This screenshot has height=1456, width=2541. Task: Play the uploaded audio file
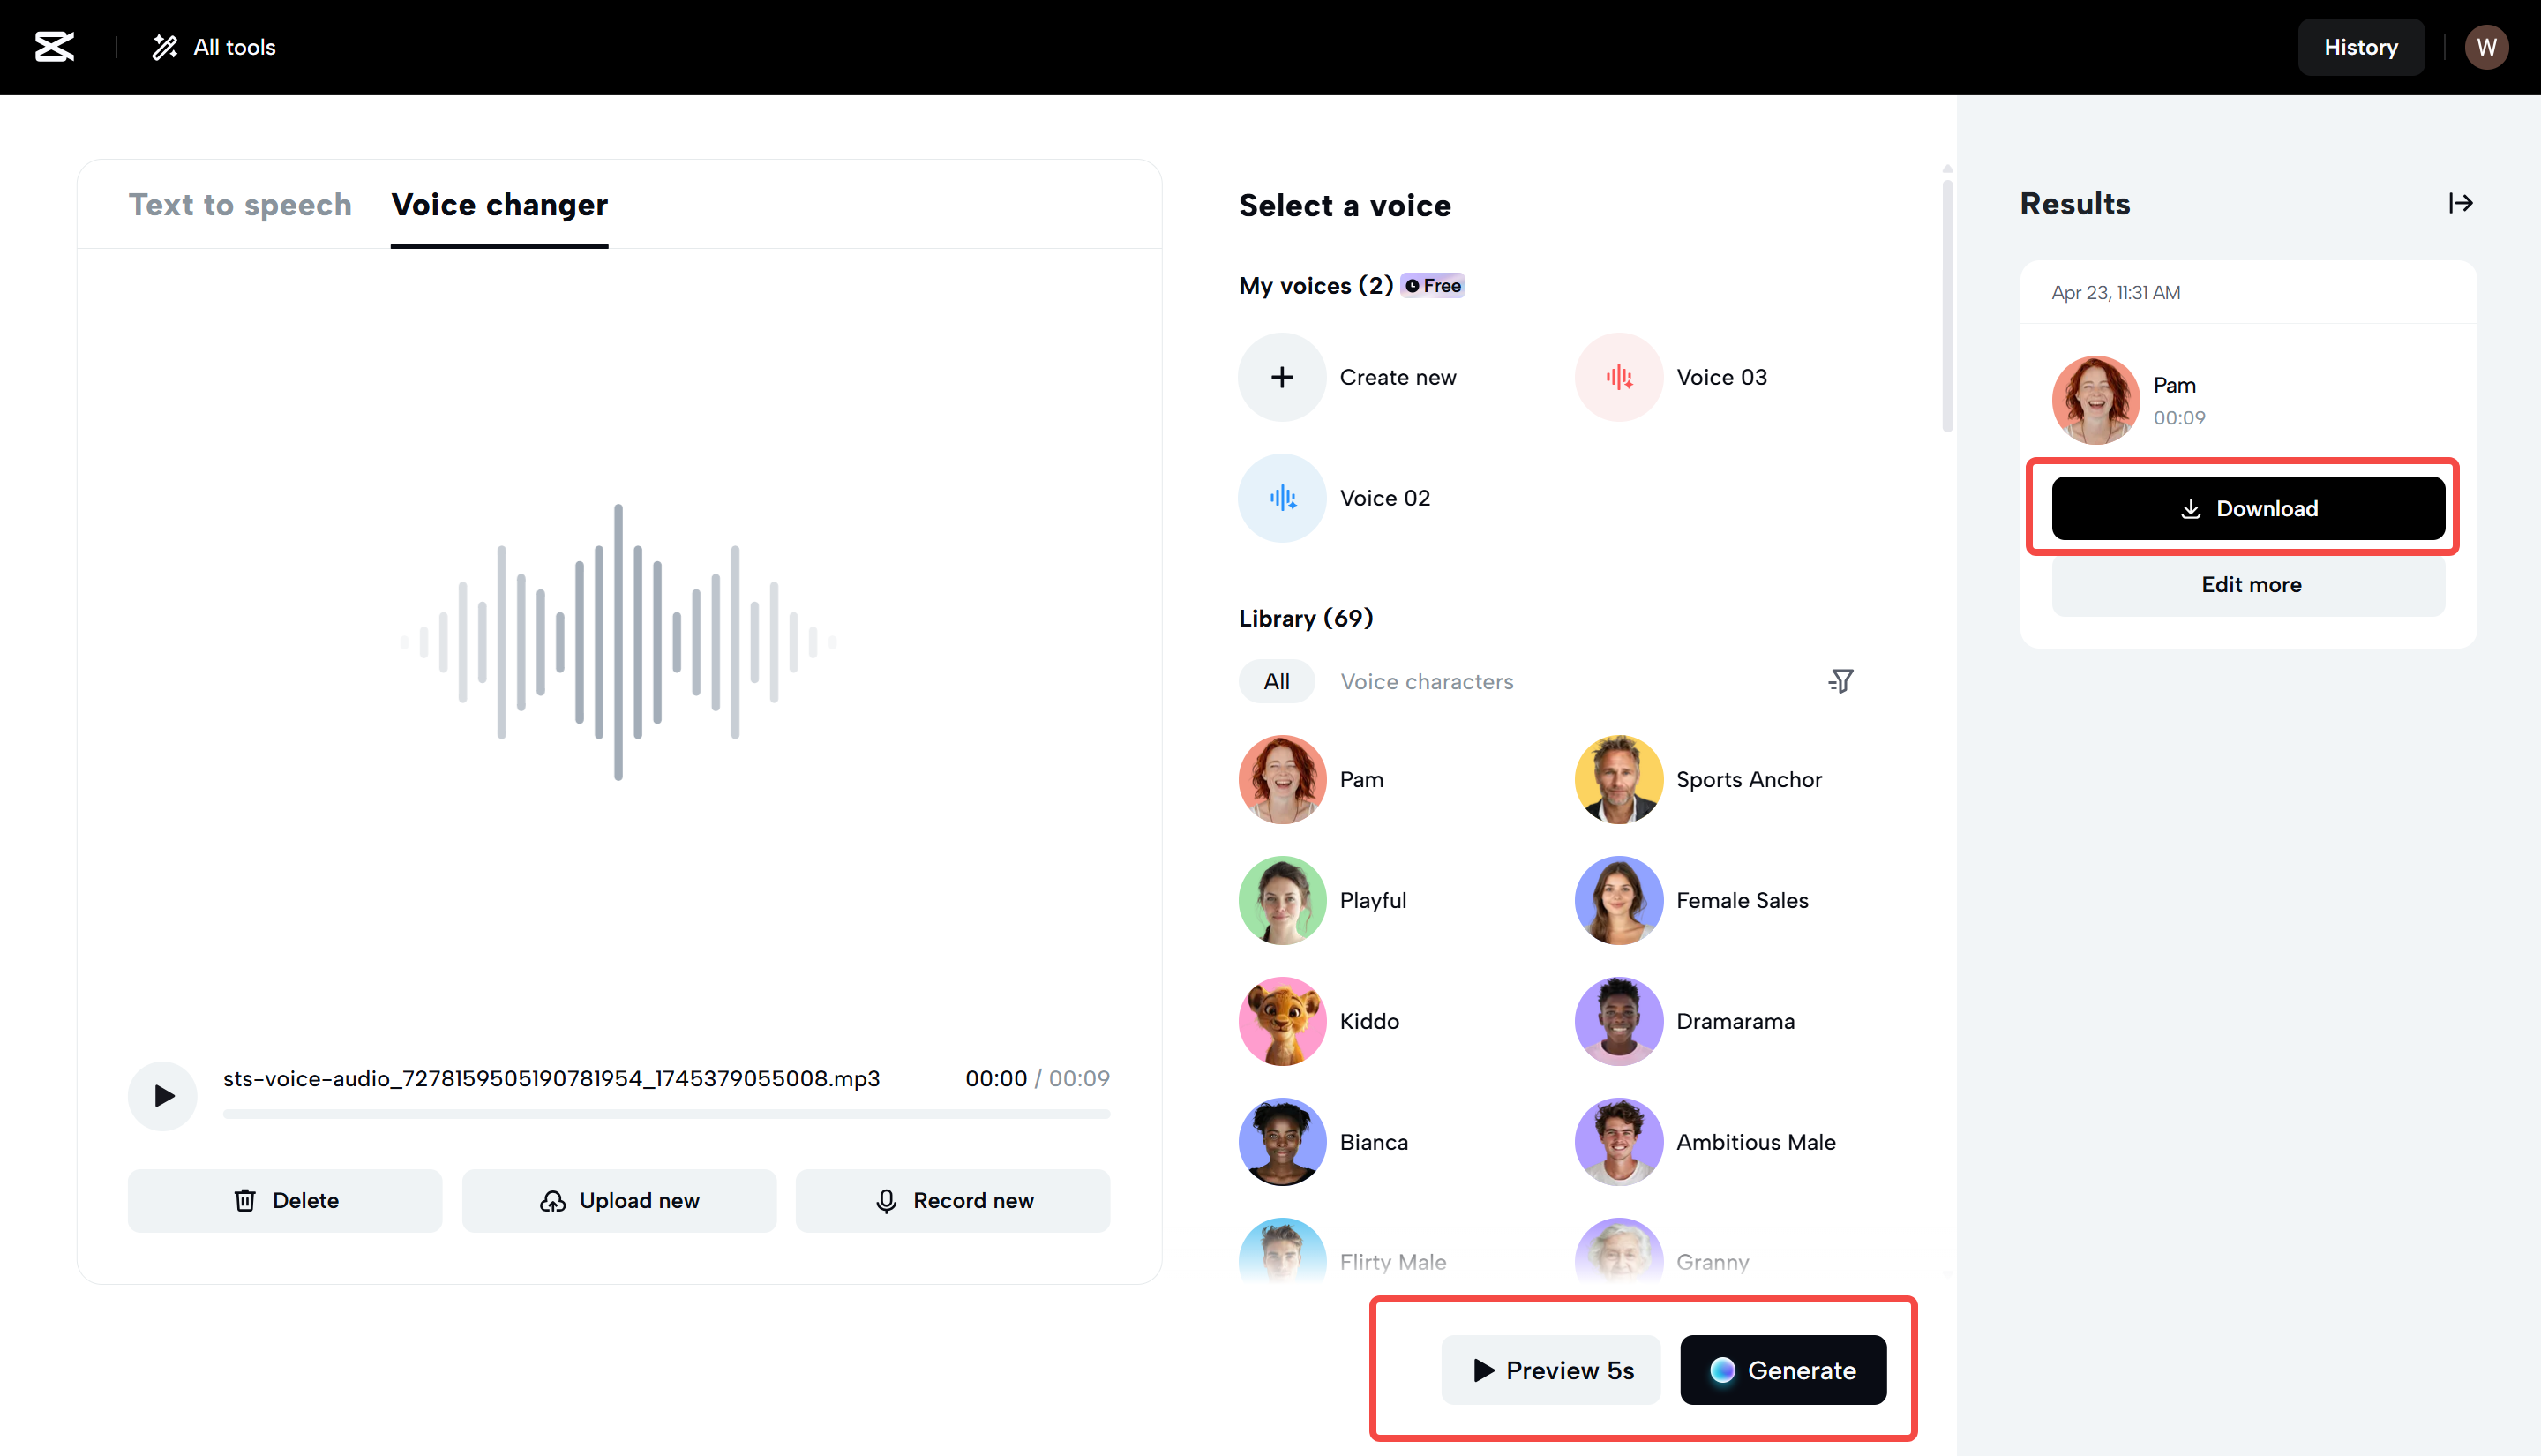163,1096
